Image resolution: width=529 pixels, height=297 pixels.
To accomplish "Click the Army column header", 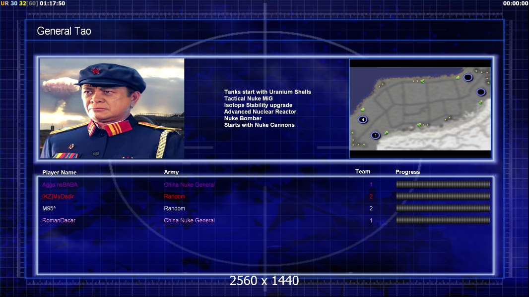I will tap(171, 172).
